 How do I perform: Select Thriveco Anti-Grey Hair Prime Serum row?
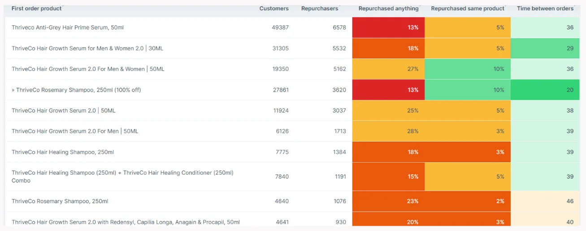click(68, 28)
